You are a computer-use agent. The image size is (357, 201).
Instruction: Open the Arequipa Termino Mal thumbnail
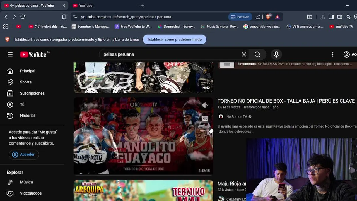pos(143,190)
